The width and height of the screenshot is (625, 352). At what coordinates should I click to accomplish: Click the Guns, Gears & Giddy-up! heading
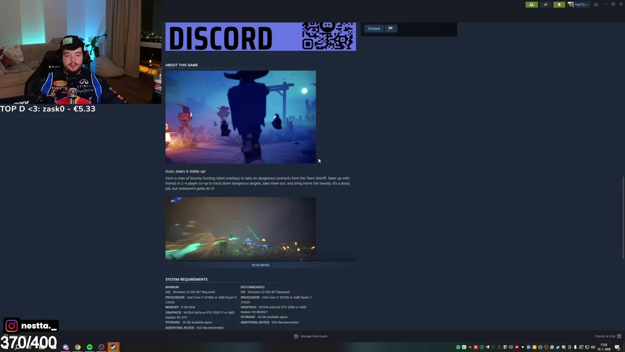point(186,171)
